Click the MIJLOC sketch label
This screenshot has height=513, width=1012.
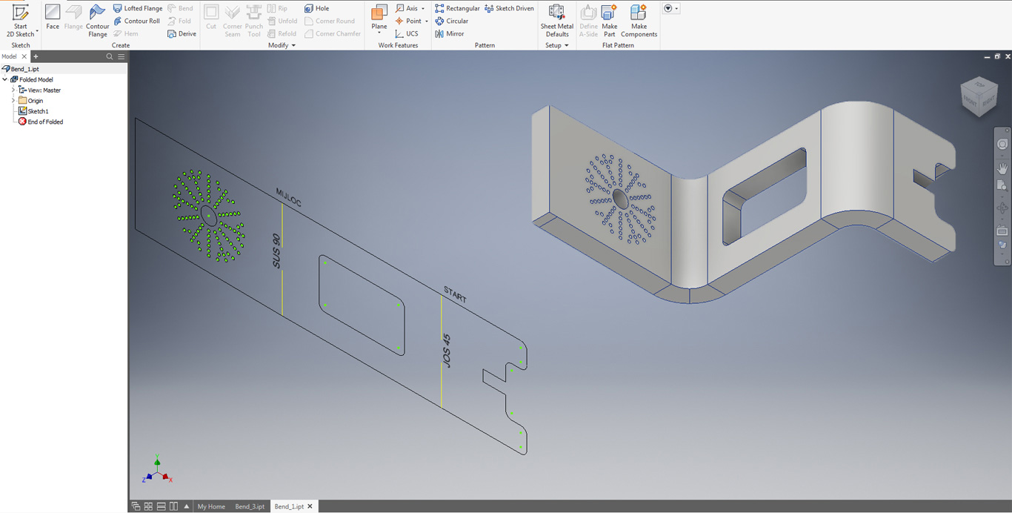click(x=288, y=197)
